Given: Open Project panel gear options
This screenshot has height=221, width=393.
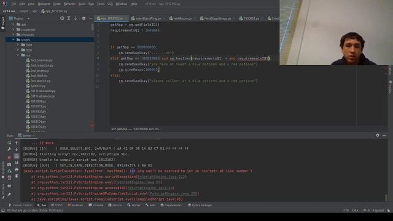Looking at the screenshot, I should pos(84,18).
